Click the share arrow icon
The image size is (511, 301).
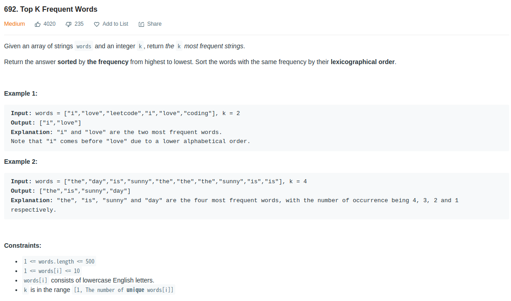click(x=141, y=24)
